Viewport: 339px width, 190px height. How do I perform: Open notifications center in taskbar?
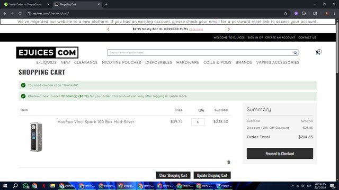(x=333, y=186)
